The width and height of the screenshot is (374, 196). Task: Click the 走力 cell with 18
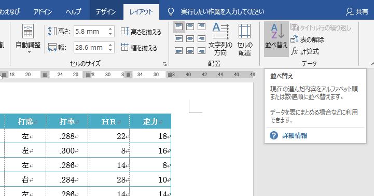tap(150, 136)
